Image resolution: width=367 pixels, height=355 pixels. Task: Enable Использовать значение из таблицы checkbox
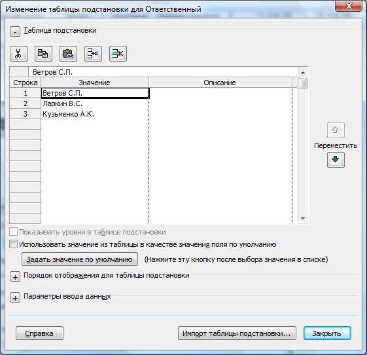coord(13,244)
